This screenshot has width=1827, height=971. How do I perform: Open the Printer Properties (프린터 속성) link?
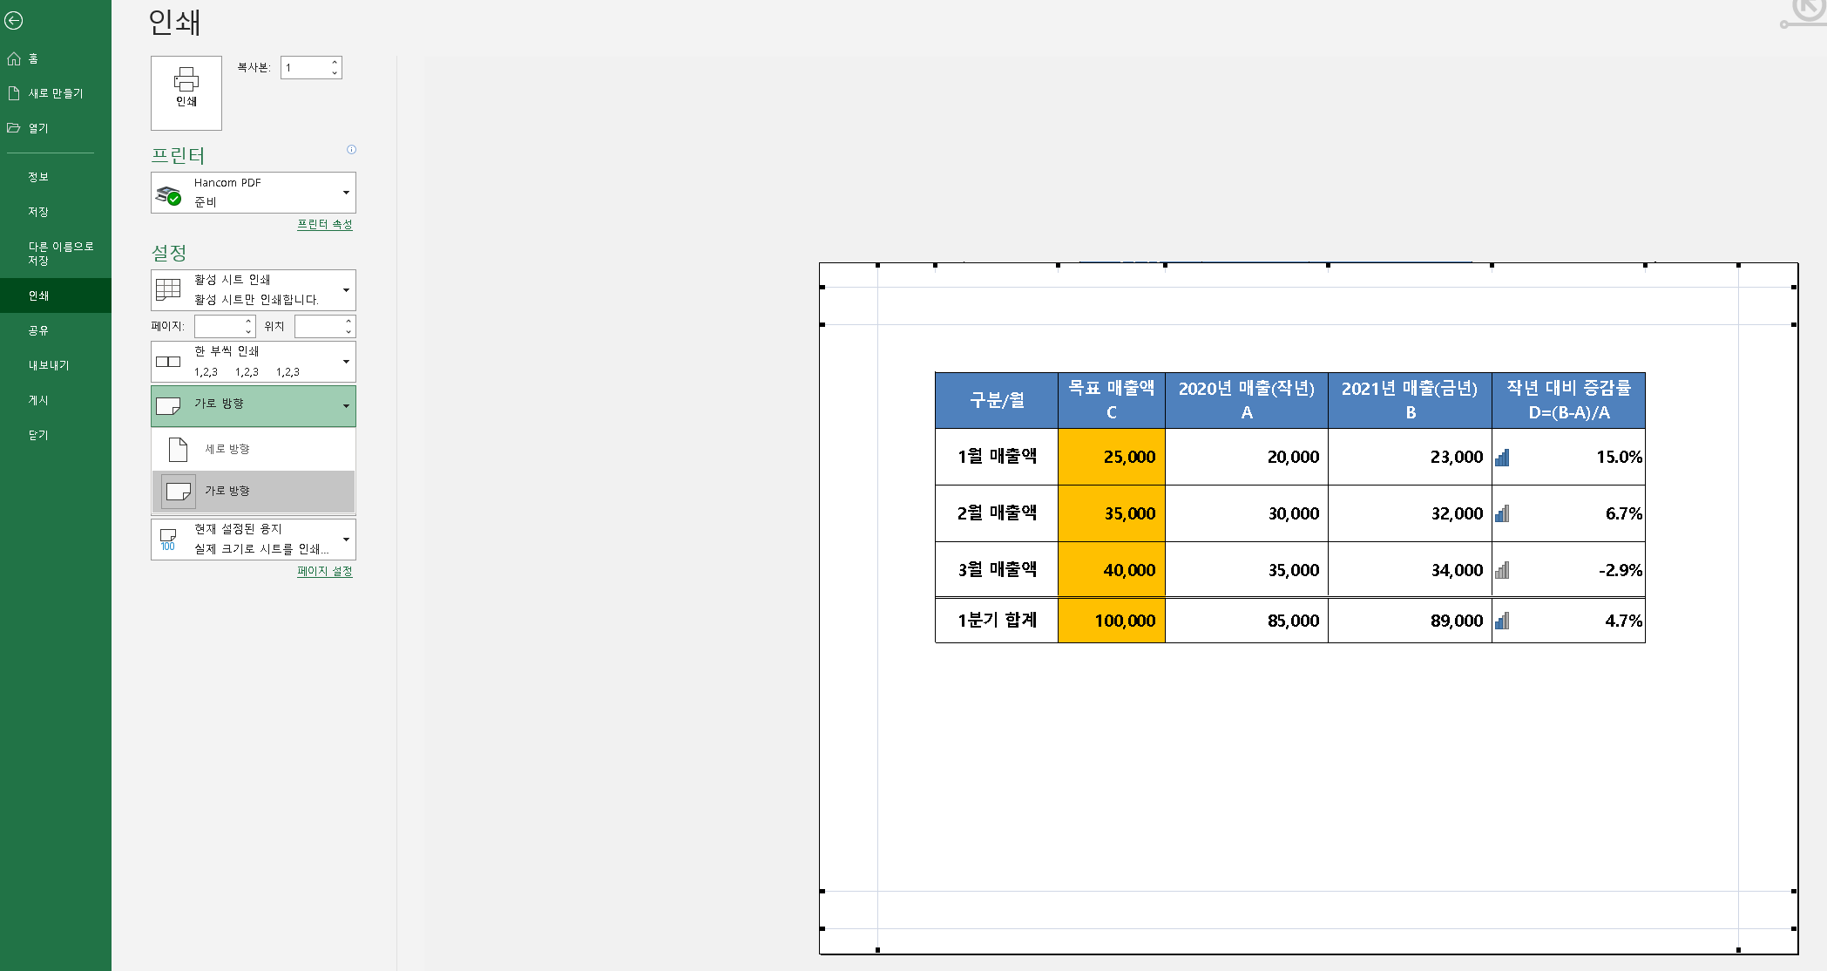[324, 224]
